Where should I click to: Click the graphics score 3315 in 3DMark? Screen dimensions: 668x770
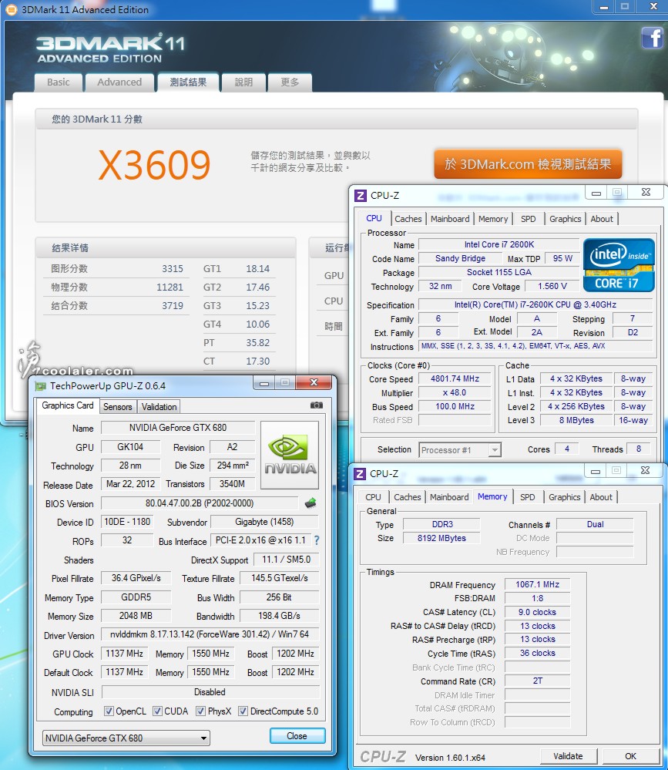point(173,269)
